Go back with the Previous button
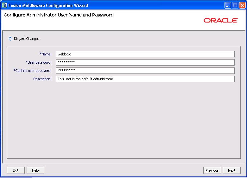 [212, 170]
